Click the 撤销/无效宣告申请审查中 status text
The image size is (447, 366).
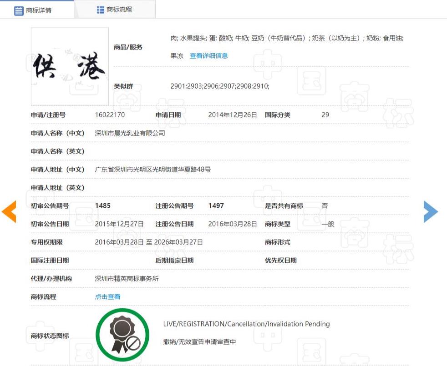tap(199, 342)
